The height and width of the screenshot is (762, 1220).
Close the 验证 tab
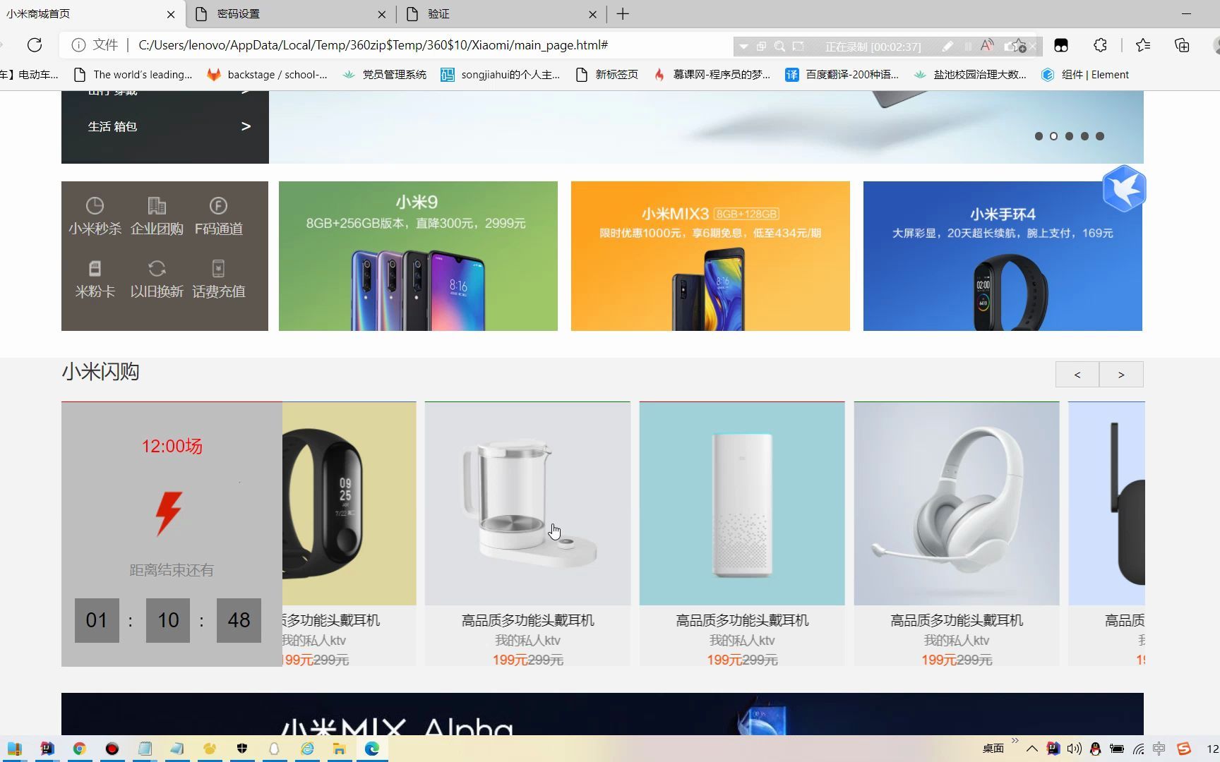point(592,14)
